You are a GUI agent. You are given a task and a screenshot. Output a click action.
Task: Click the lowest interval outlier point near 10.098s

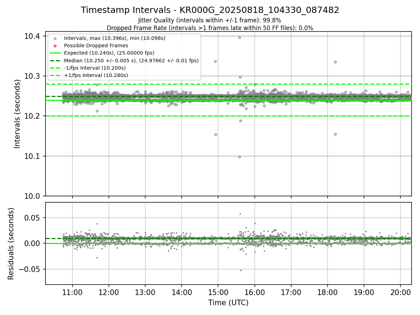(x=239, y=157)
